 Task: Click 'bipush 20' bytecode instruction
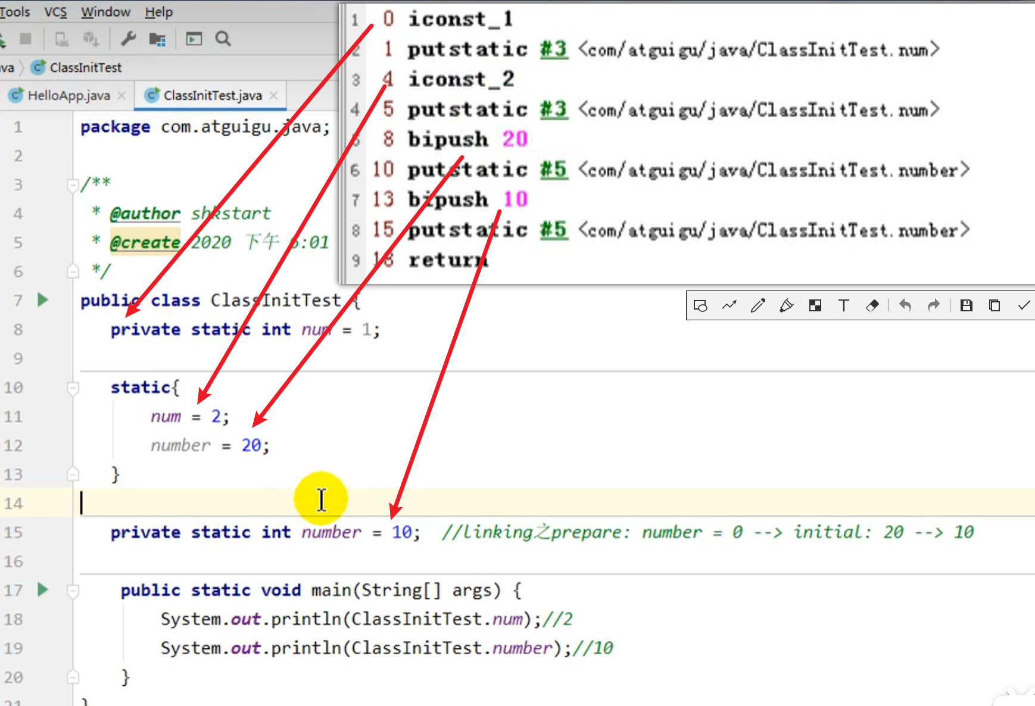click(468, 139)
